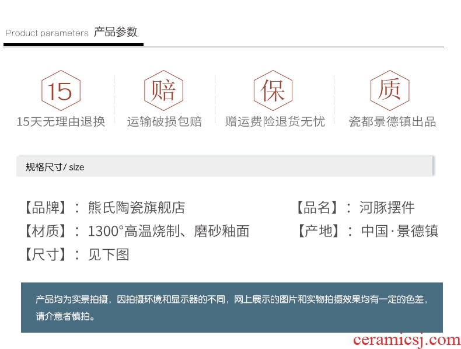Image resolution: width=461 pixels, height=349 pixels.
Task: Click the 赠运费险退货无忧 freight insurance text
Action: [x=274, y=121]
